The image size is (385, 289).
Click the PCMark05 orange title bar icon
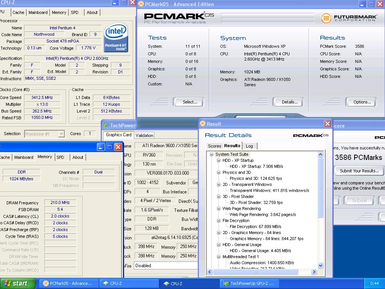click(x=141, y=4)
